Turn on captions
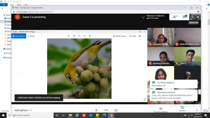 click(161, 110)
